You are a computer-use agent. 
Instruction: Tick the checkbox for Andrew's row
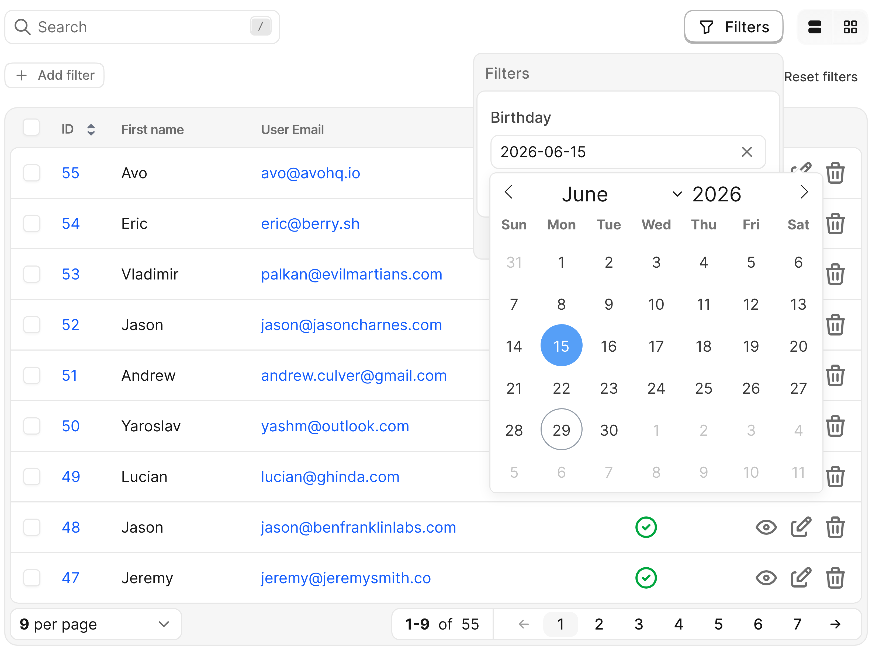click(x=32, y=375)
